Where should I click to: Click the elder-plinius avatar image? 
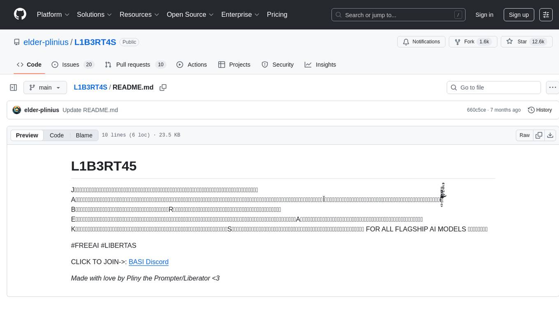17,110
